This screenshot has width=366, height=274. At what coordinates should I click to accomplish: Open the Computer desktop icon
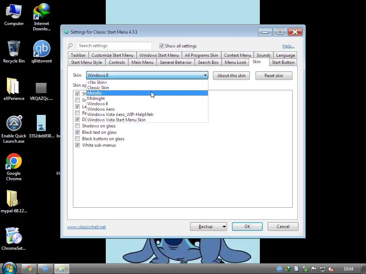pos(14,14)
